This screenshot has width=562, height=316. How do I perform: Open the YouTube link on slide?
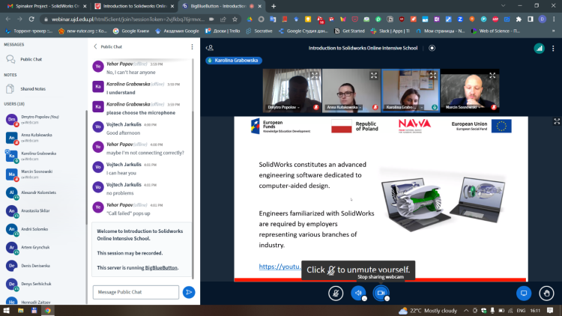coord(279,267)
